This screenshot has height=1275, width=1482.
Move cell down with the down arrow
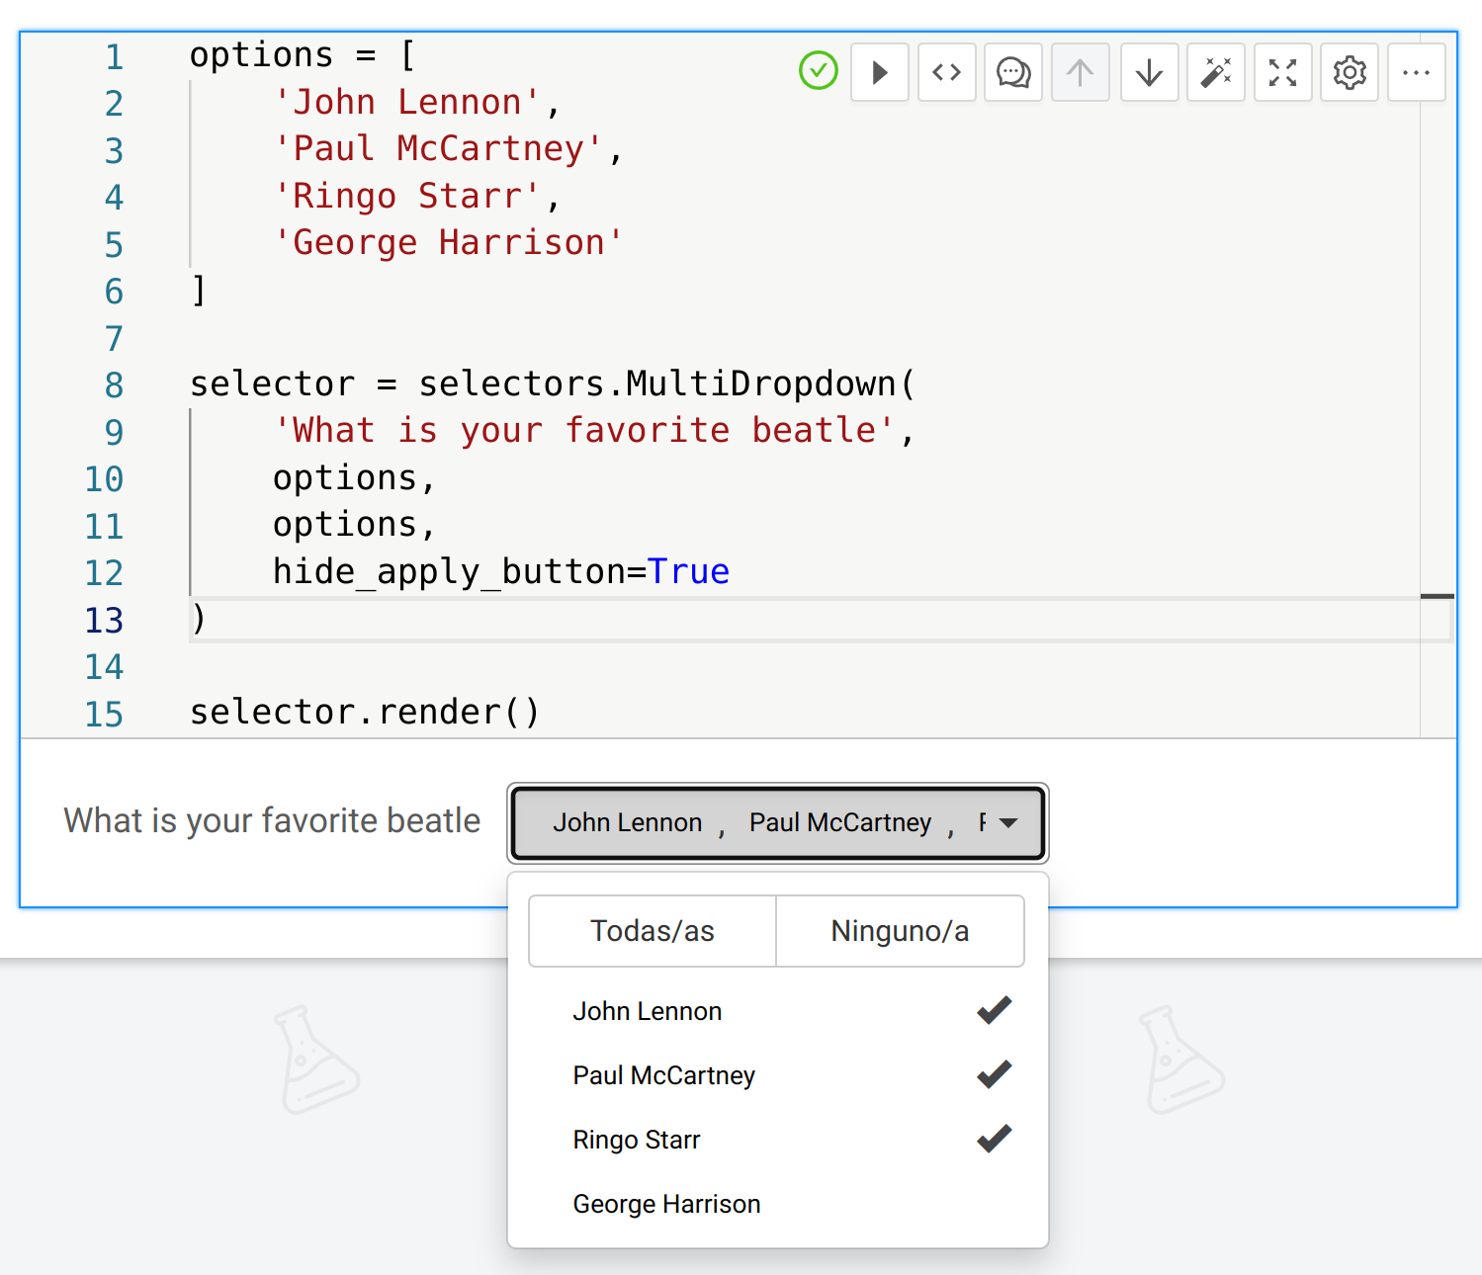[1149, 72]
